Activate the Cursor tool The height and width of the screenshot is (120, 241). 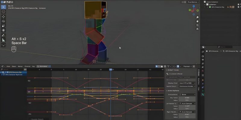(x=3, y=12)
